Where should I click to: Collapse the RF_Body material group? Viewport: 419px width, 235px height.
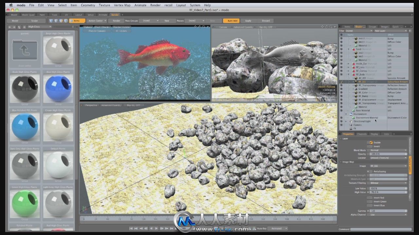(x=349, y=74)
